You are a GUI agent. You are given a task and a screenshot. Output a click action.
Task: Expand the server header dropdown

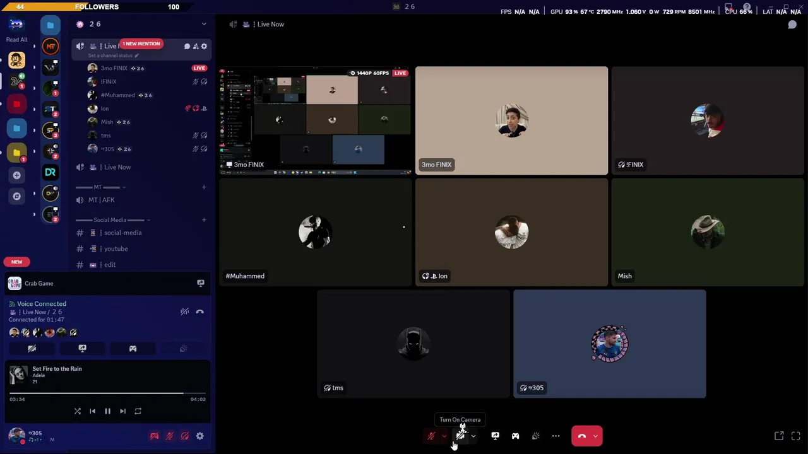click(203, 24)
